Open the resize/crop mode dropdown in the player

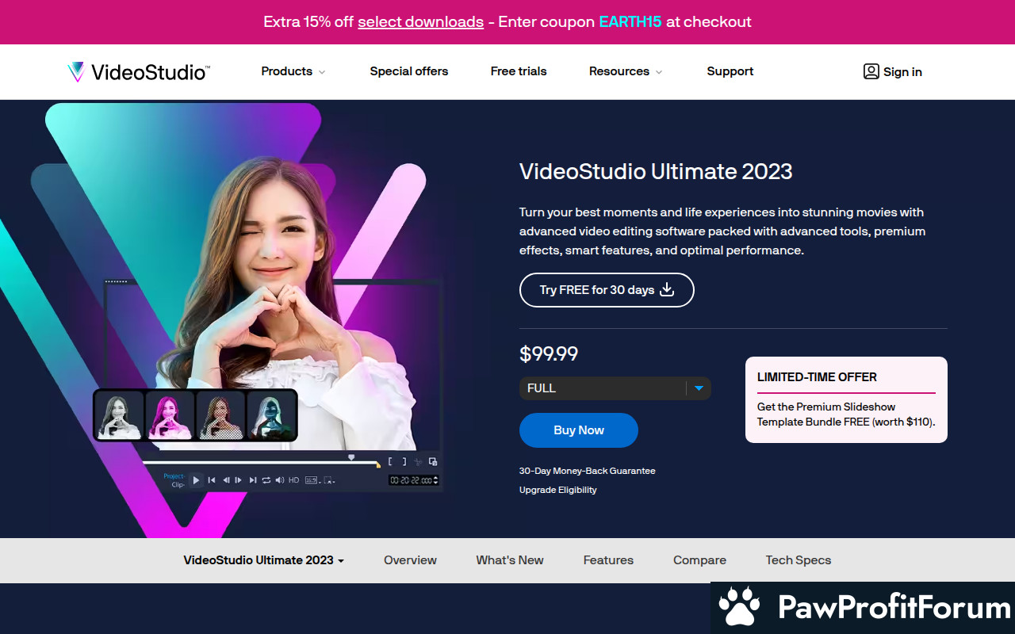[x=329, y=480]
